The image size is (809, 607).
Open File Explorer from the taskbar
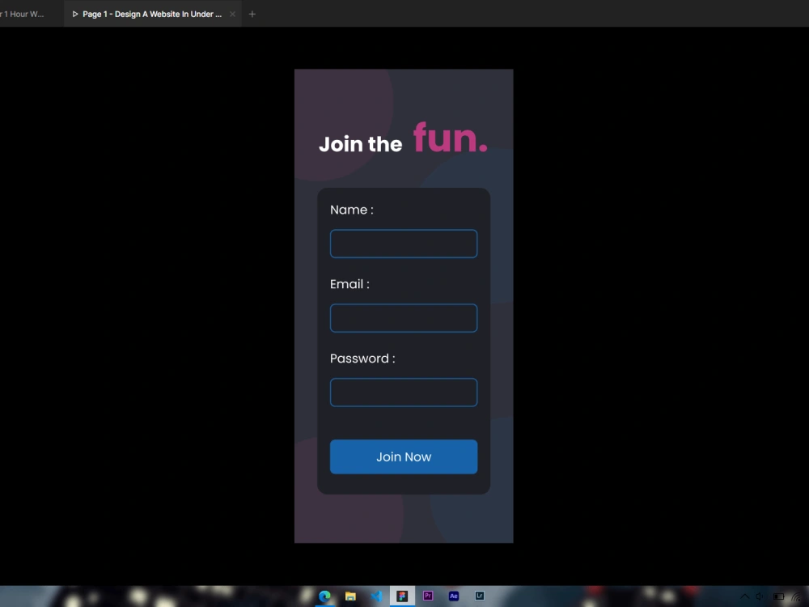point(350,596)
